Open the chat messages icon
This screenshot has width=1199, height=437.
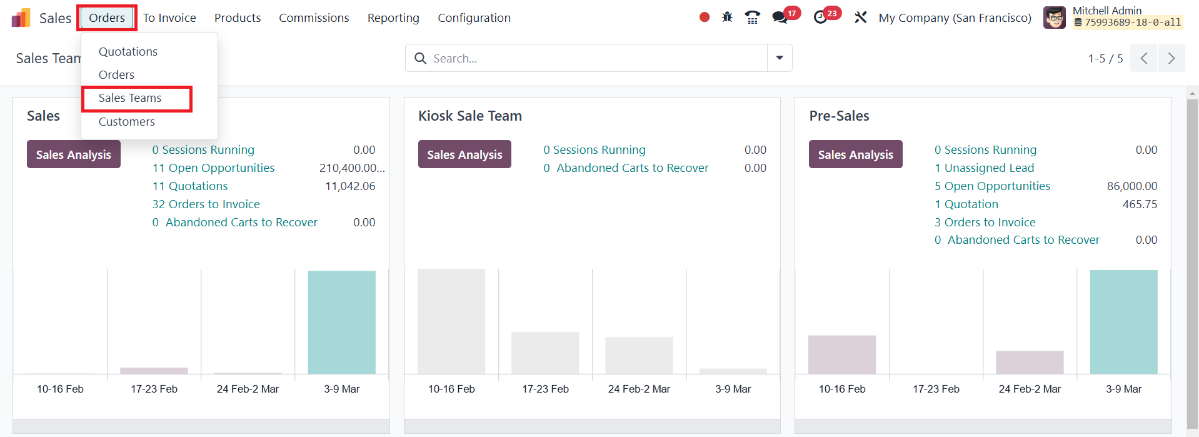click(780, 18)
